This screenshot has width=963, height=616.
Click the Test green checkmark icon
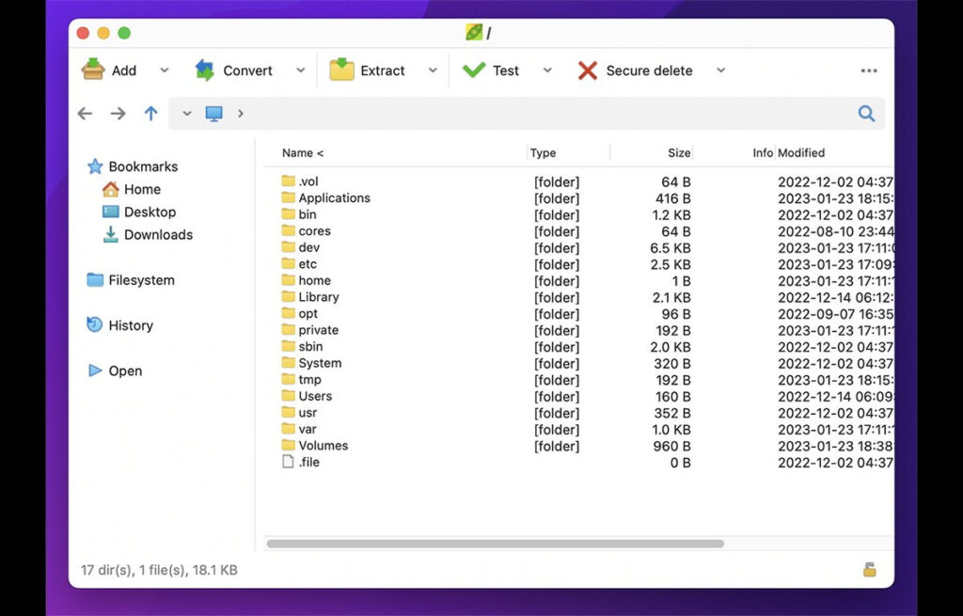click(474, 71)
